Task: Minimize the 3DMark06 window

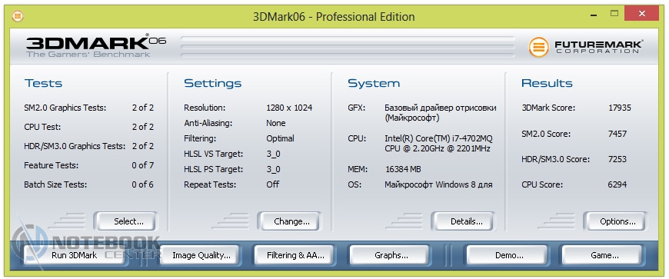Action: [x=594, y=15]
